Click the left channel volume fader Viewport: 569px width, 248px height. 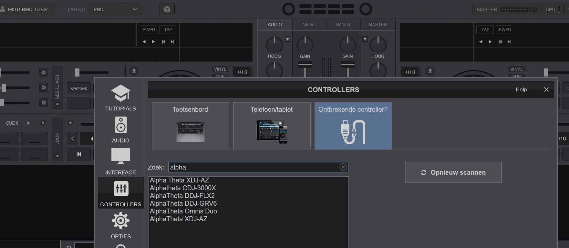[x=305, y=65]
